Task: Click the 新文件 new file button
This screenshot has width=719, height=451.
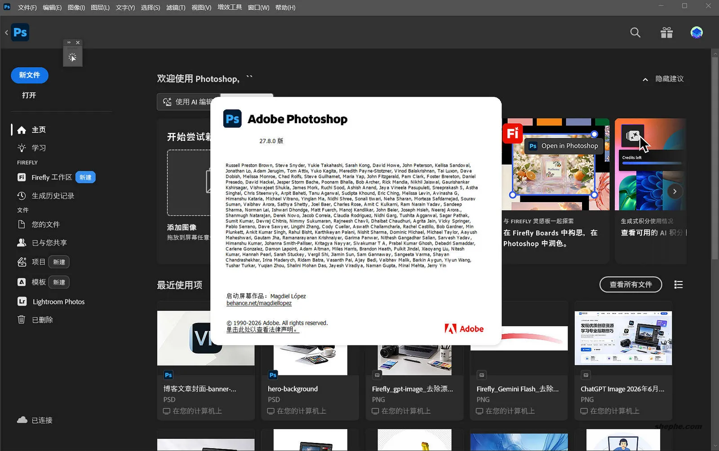Action: click(x=30, y=75)
